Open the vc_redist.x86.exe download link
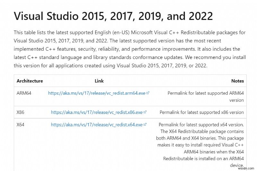The width and height of the screenshot is (257, 171). point(97,112)
